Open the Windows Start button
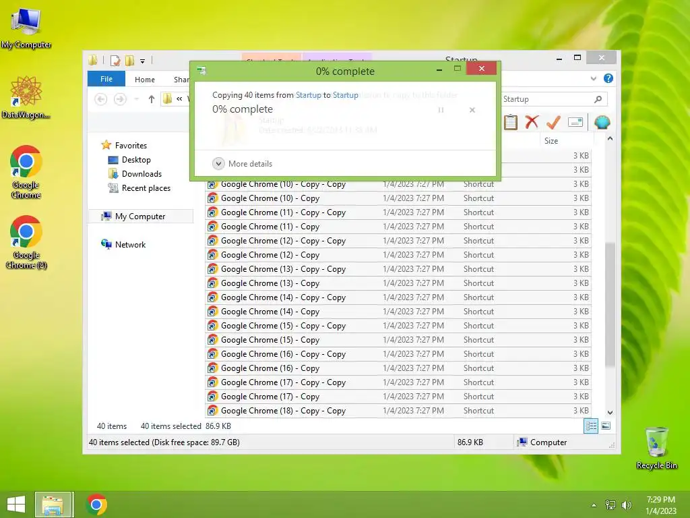690x518 pixels. (x=16, y=505)
